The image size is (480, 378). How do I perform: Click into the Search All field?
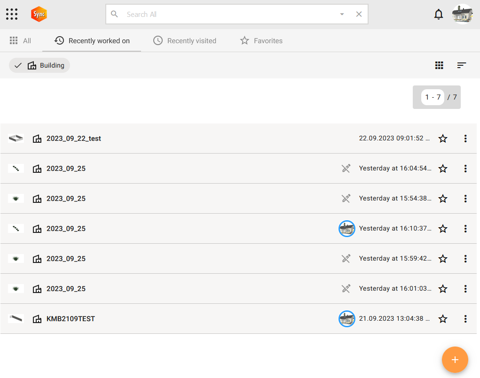pos(226,14)
